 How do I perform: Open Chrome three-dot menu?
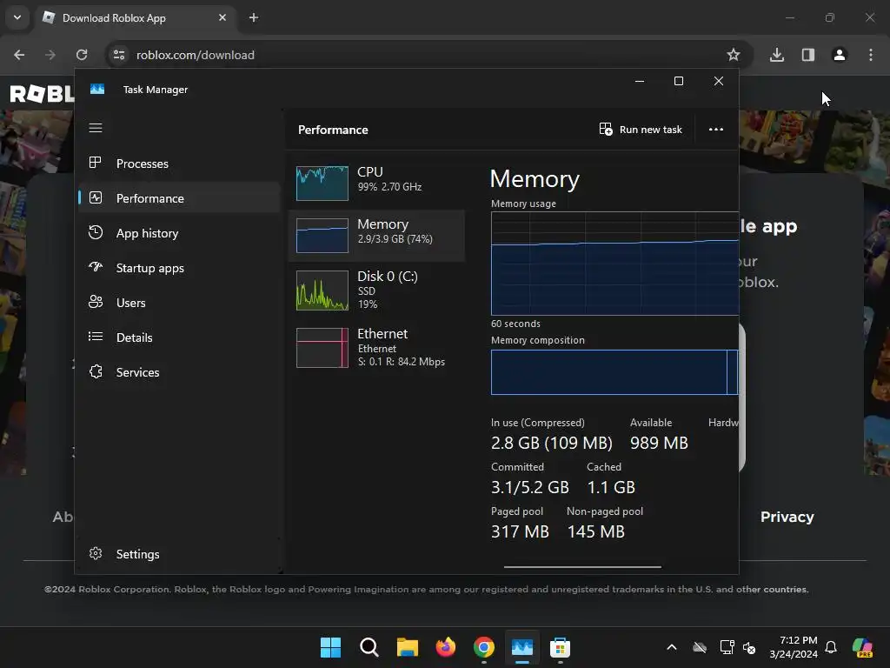(x=871, y=55)
